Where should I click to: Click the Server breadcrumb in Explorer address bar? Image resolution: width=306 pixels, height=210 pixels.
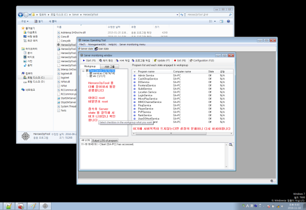point(75,15)
